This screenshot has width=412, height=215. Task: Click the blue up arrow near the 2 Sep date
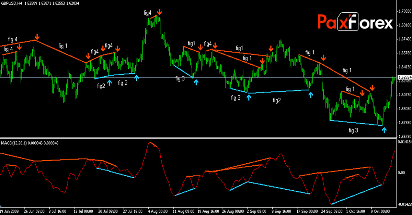(x=249, y=97)
